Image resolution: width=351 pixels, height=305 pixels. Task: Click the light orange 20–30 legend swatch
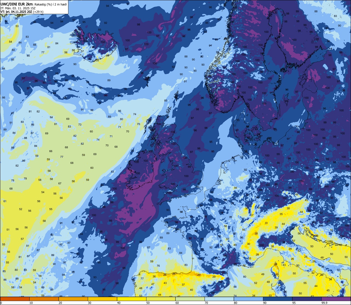[x=73, y=299]
